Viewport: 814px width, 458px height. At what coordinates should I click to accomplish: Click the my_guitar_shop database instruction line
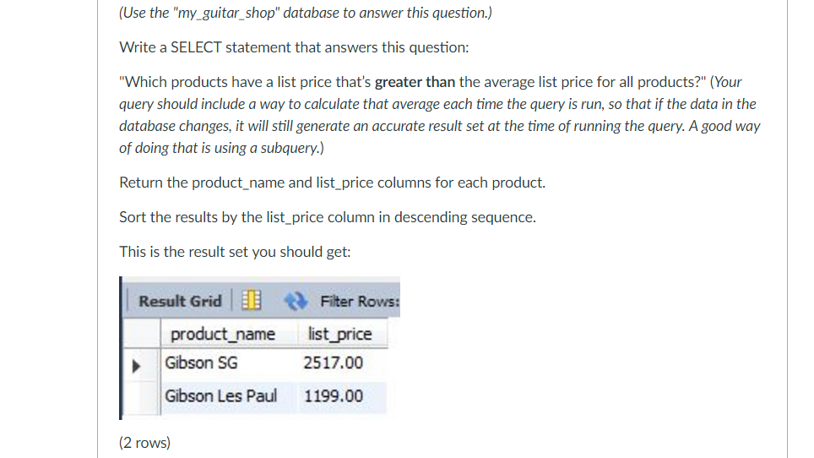pos(306,13)
